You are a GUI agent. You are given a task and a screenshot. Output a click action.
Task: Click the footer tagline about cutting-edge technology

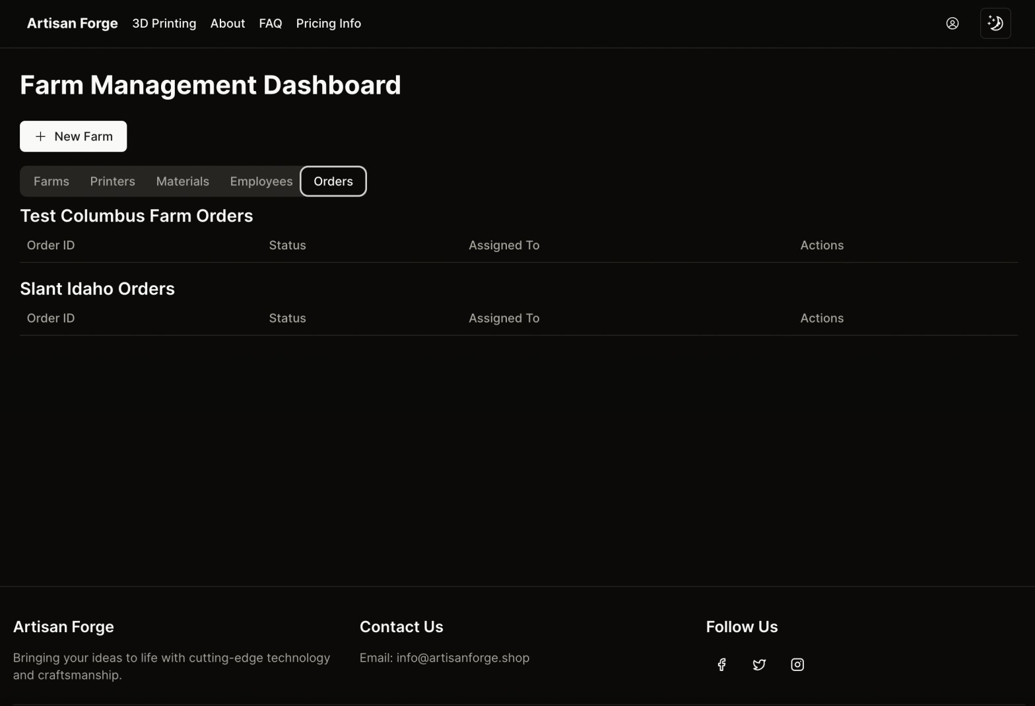pos(172,666)
